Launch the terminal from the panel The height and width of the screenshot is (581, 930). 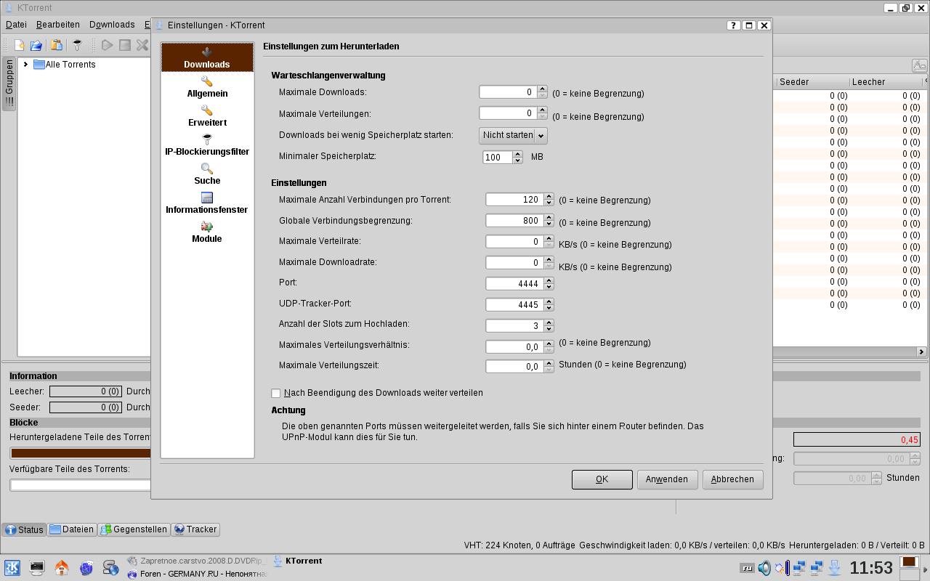pyautogui.click(x=37, y=568)
